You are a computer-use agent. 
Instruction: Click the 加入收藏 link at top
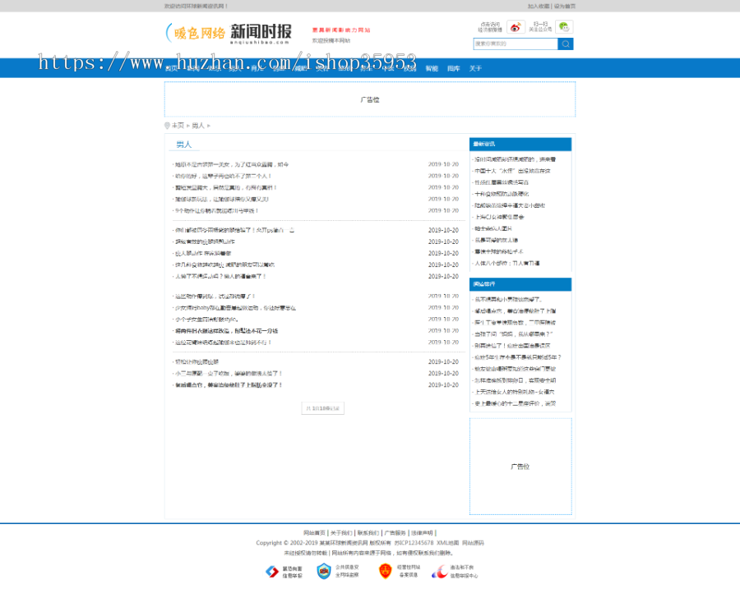pos(539,6)
